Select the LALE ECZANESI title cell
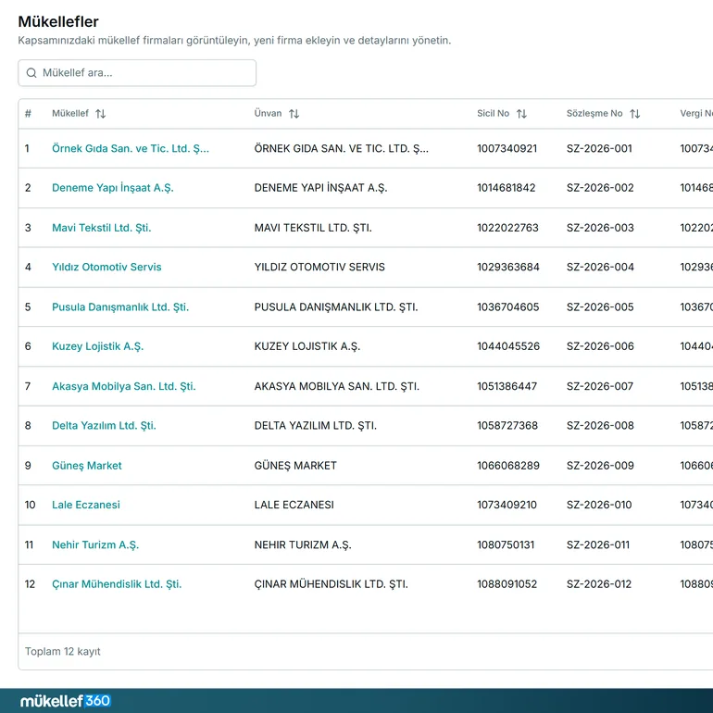Image resolution: width=713 pixels, height=713 pixels. tap(294, 505)
